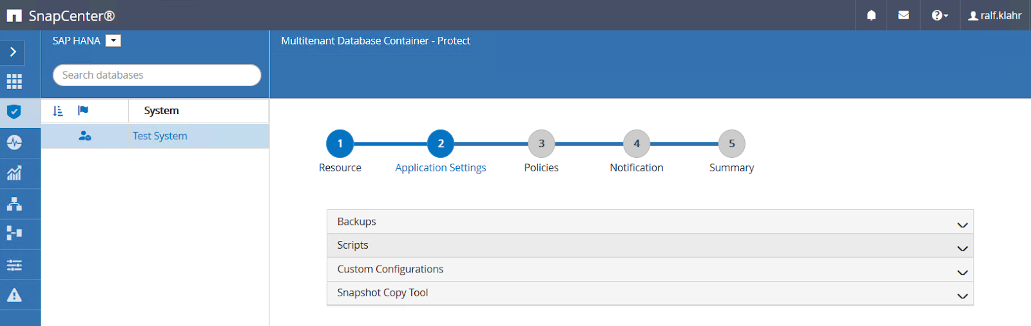1031x326 pixels.
Task: Open the mail envelope icon
Action: coord(903,15)
